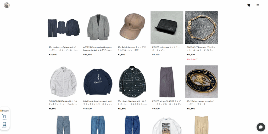The height and width of the screenshot is (134, 268).
Task: Open the beige trousers product image
Action: tap(201, 125)
